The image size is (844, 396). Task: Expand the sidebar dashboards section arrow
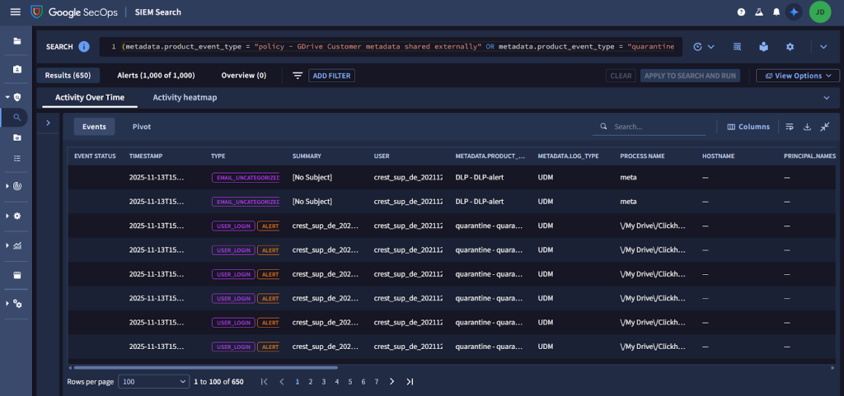(7, 245)
